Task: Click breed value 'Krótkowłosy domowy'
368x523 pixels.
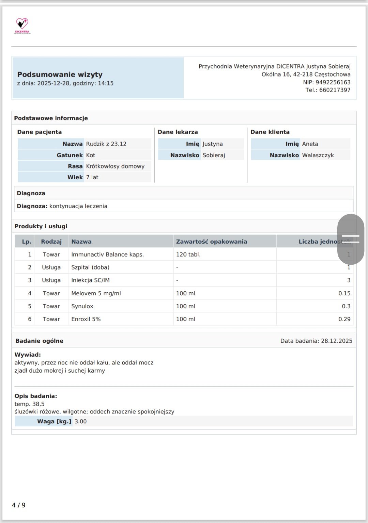Action: pos(115,166)
